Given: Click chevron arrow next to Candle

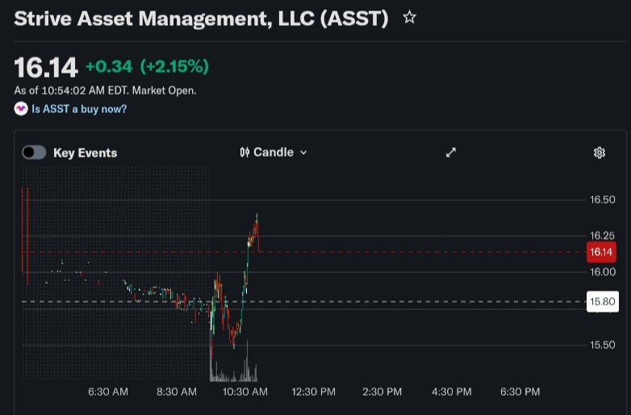Looking at the screenshot, I should point(303,153).
